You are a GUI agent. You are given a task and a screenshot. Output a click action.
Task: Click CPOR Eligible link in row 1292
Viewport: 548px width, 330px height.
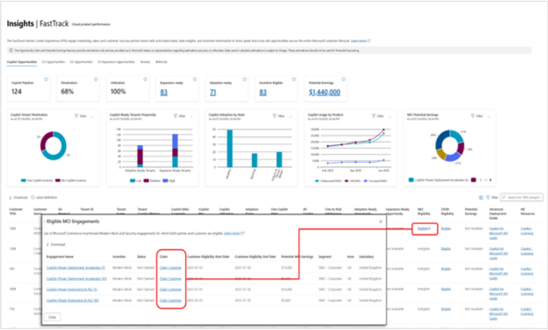pyautogui.click(x=446, y=229)
